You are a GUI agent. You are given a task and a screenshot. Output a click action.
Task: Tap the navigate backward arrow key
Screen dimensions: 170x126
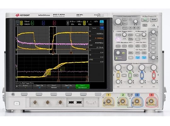(x=130, y=28)
